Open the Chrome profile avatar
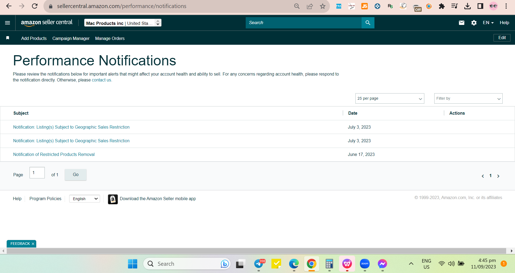Screen dimensions: 515x273 [x=493, y=6]
